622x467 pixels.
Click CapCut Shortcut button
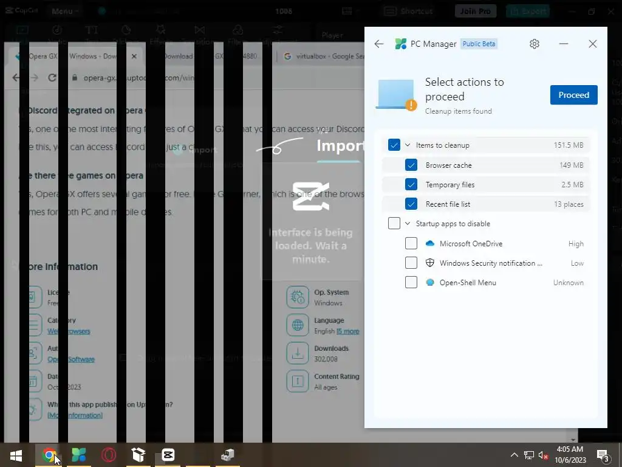(409, 11)
